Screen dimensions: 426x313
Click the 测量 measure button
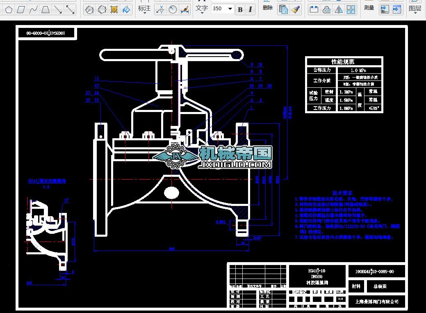click(369, 8)
